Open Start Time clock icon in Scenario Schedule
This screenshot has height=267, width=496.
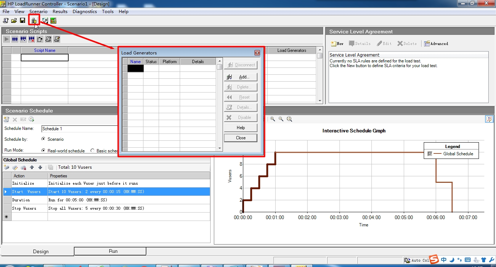[32, 119]
